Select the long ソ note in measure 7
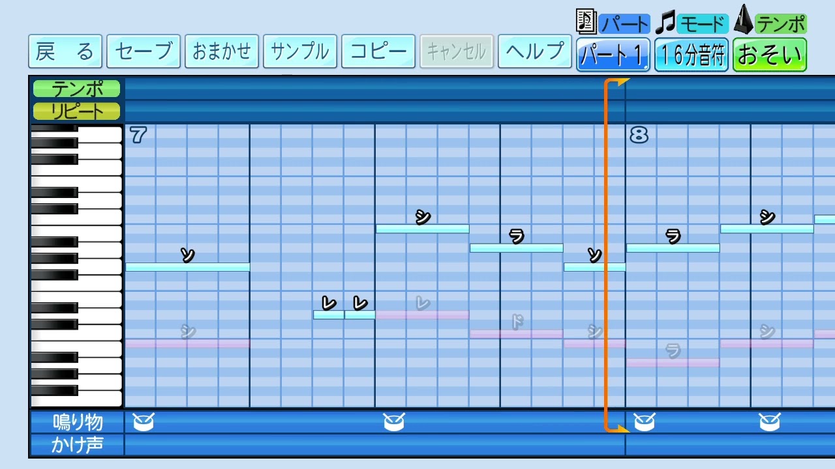835x469 pixels. (187, 267)
